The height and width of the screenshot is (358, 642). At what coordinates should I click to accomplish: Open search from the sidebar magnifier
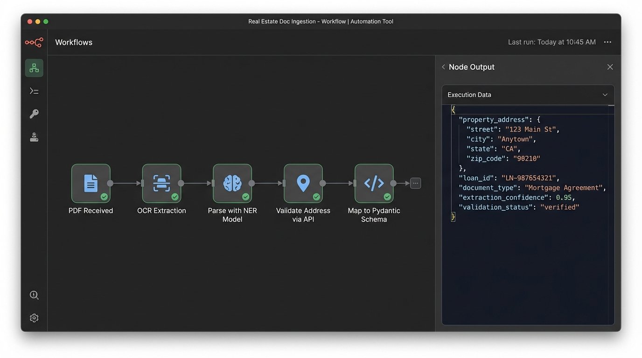coord(34,295)
